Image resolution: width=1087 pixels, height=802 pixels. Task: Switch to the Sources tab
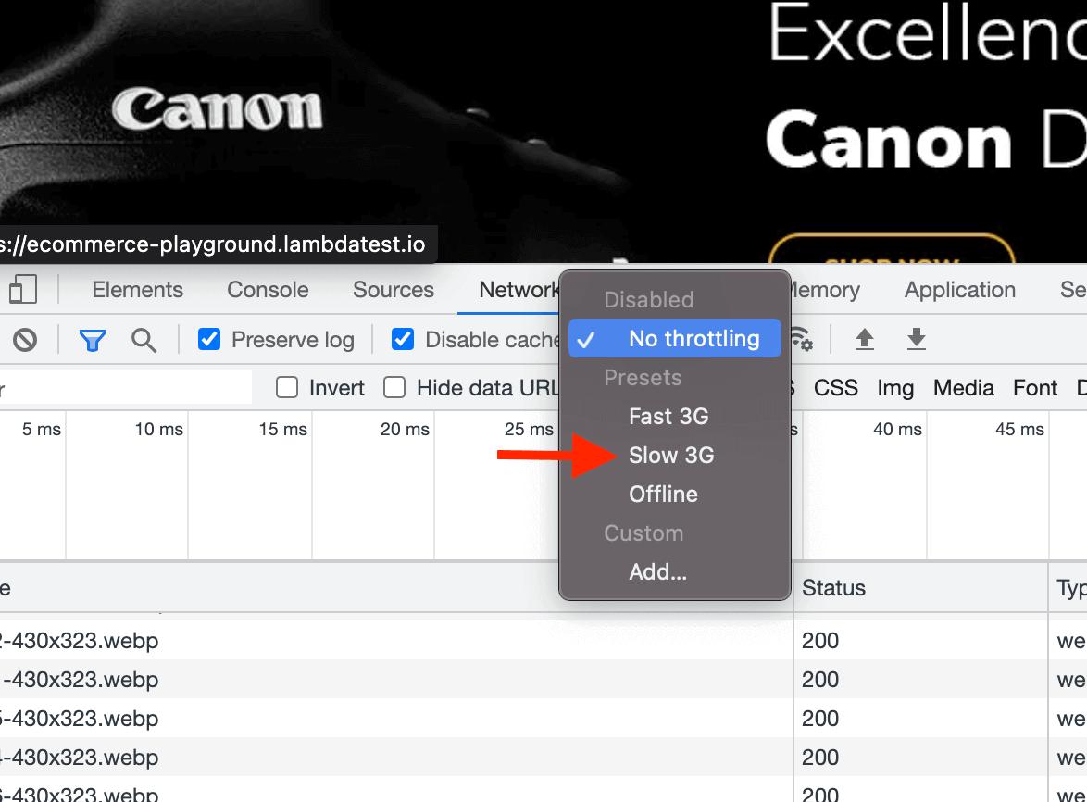tap(394, 289)
